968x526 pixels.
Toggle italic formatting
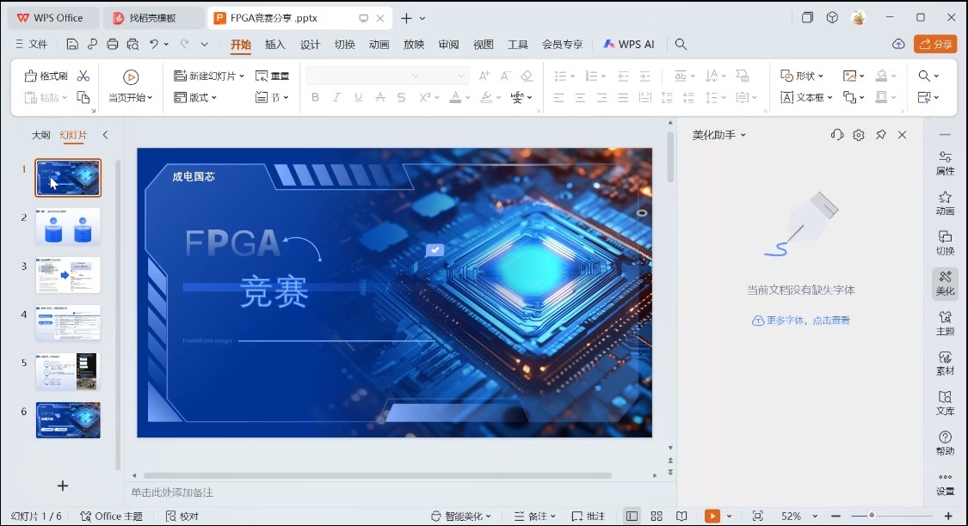[x=336, y=97]
